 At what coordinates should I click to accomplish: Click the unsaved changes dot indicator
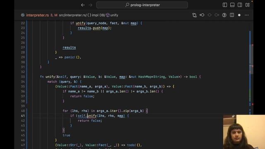click(239, 15)
